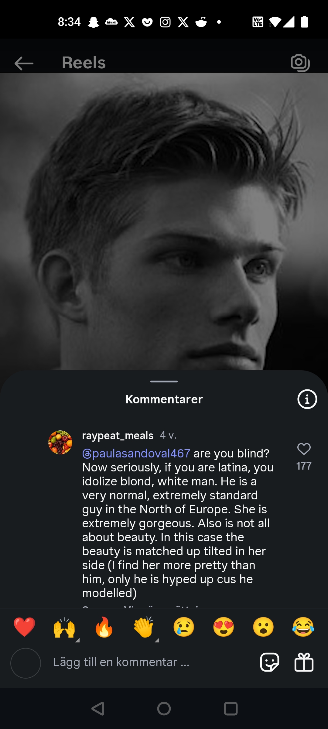Open raypeat_meals profile from username
328x729 pixels.
(x=117, y=435)
